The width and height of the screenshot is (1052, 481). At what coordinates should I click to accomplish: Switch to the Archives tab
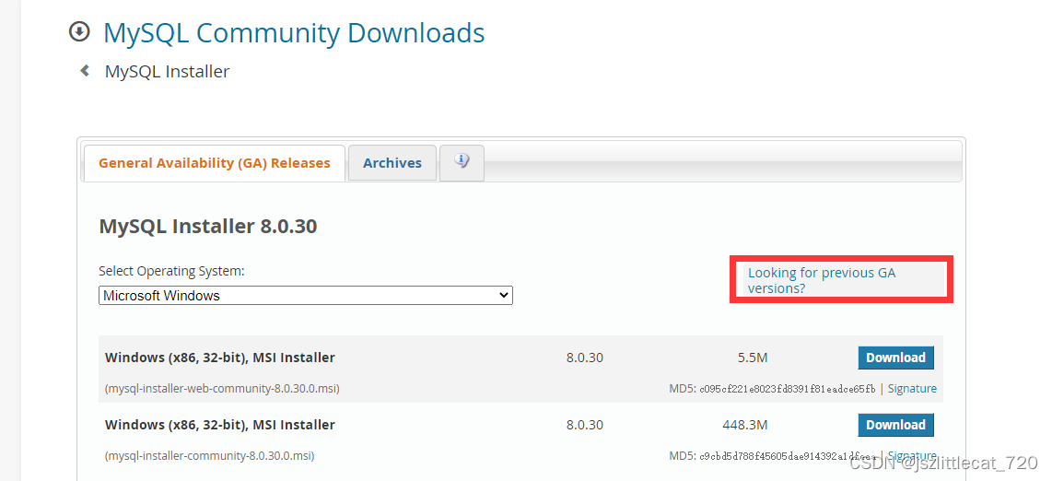[x=392, y=163]
